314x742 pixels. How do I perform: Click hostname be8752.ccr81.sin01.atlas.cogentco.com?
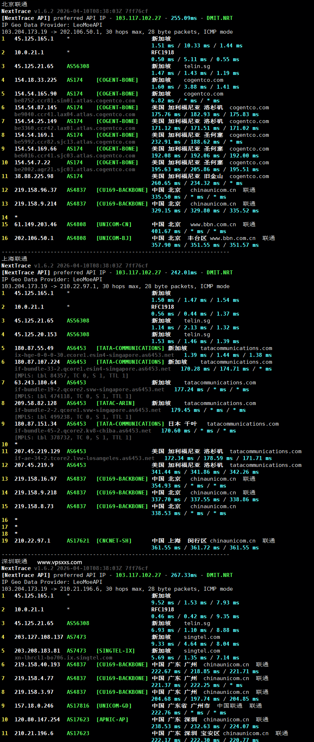75,101
